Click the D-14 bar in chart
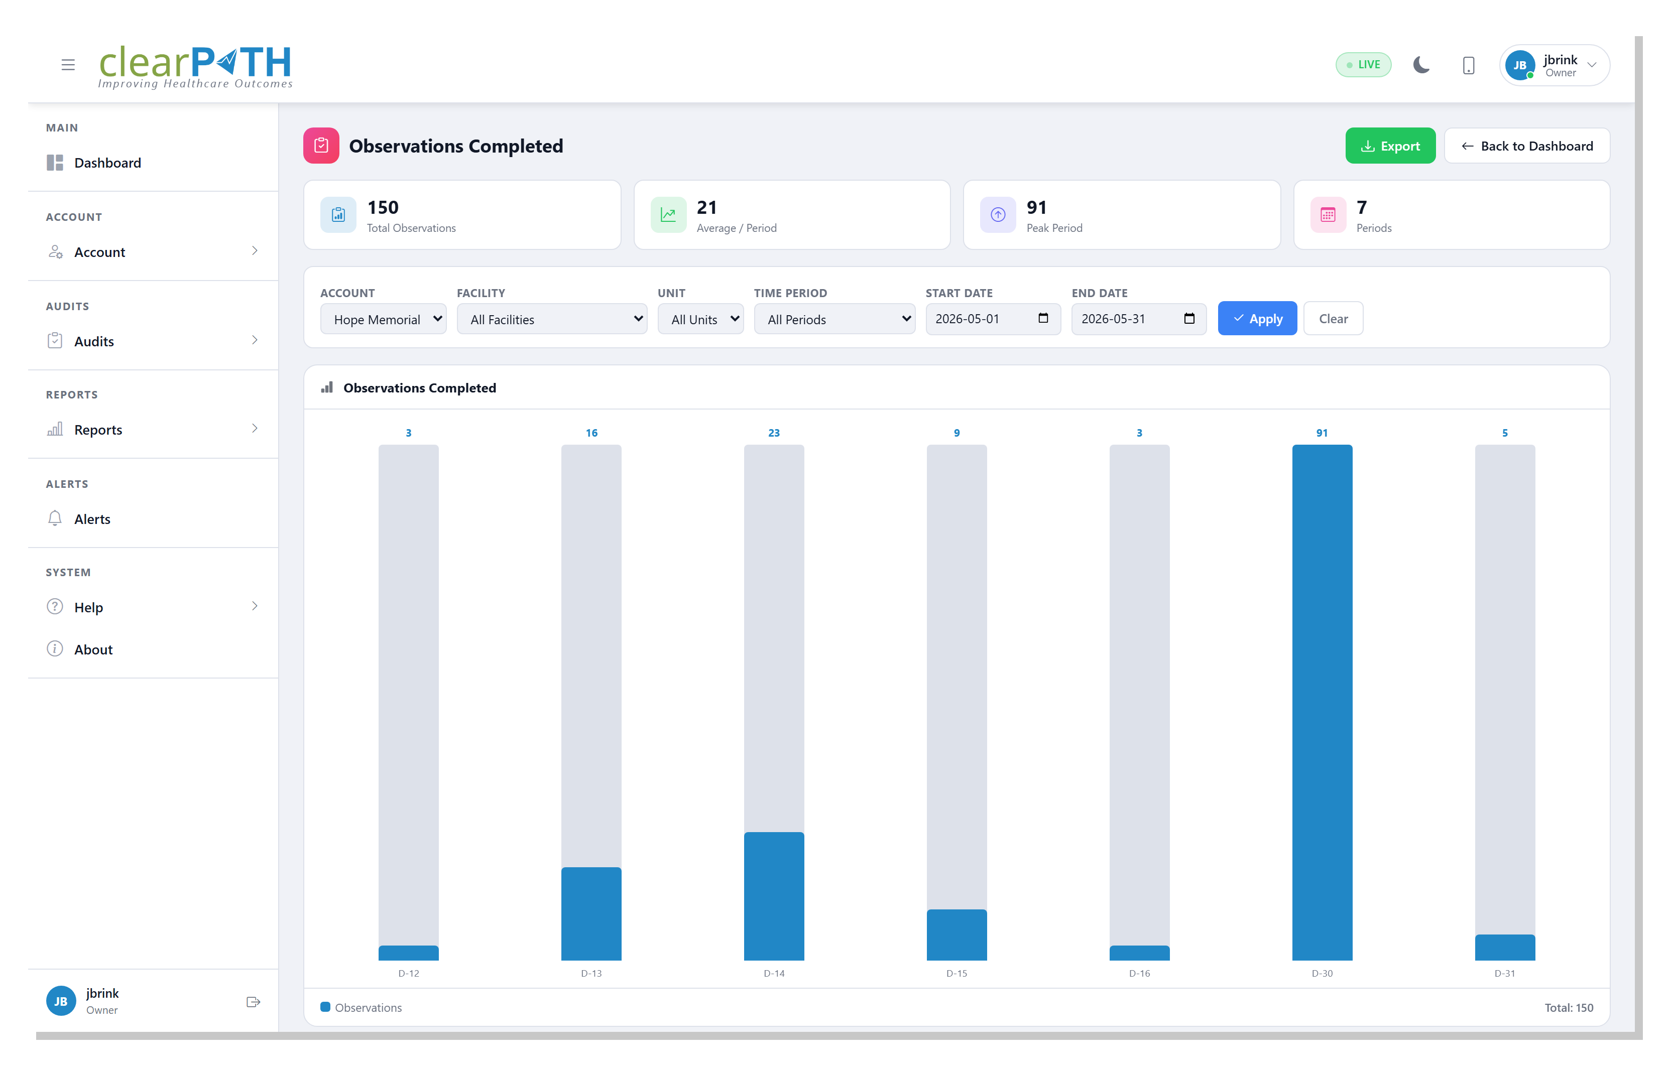Viewport: 1671px width, 1068px height. 774,896
